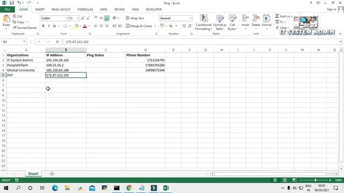Increase the indent

[120, 26]
